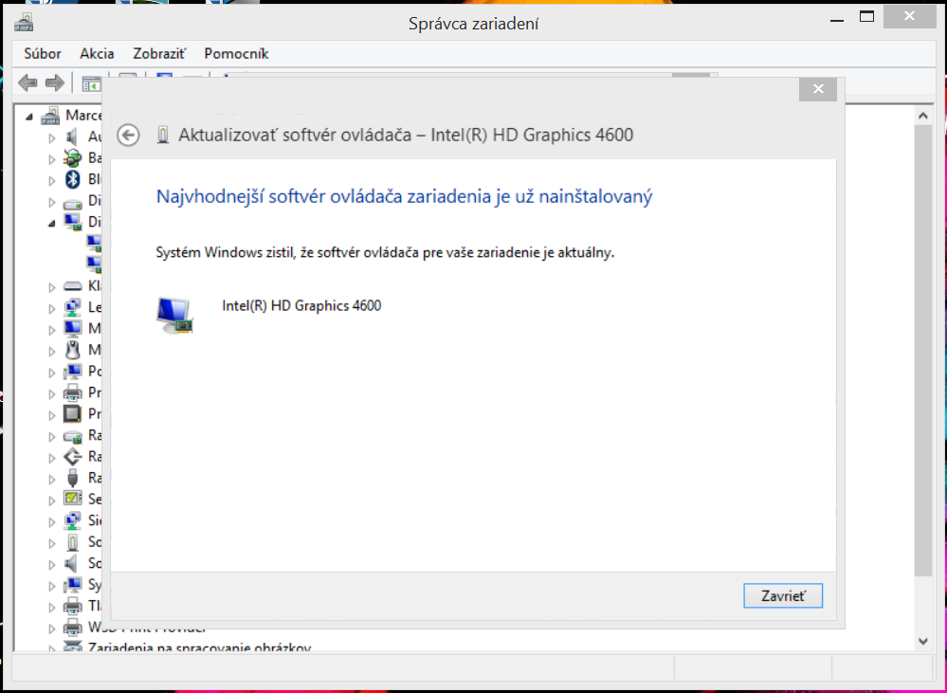The image size is (947, 693).
Task: Collapse the expanded display adapters tree node
Action: [52, 222]
